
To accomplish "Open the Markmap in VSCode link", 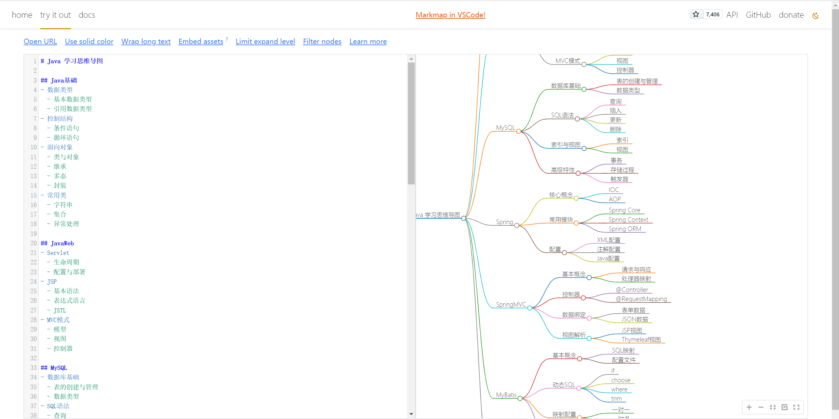I will tap(450, 15).
